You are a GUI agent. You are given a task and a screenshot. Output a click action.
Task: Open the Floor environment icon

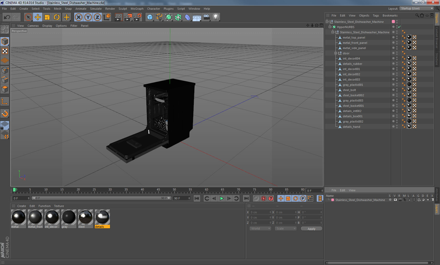197,17
